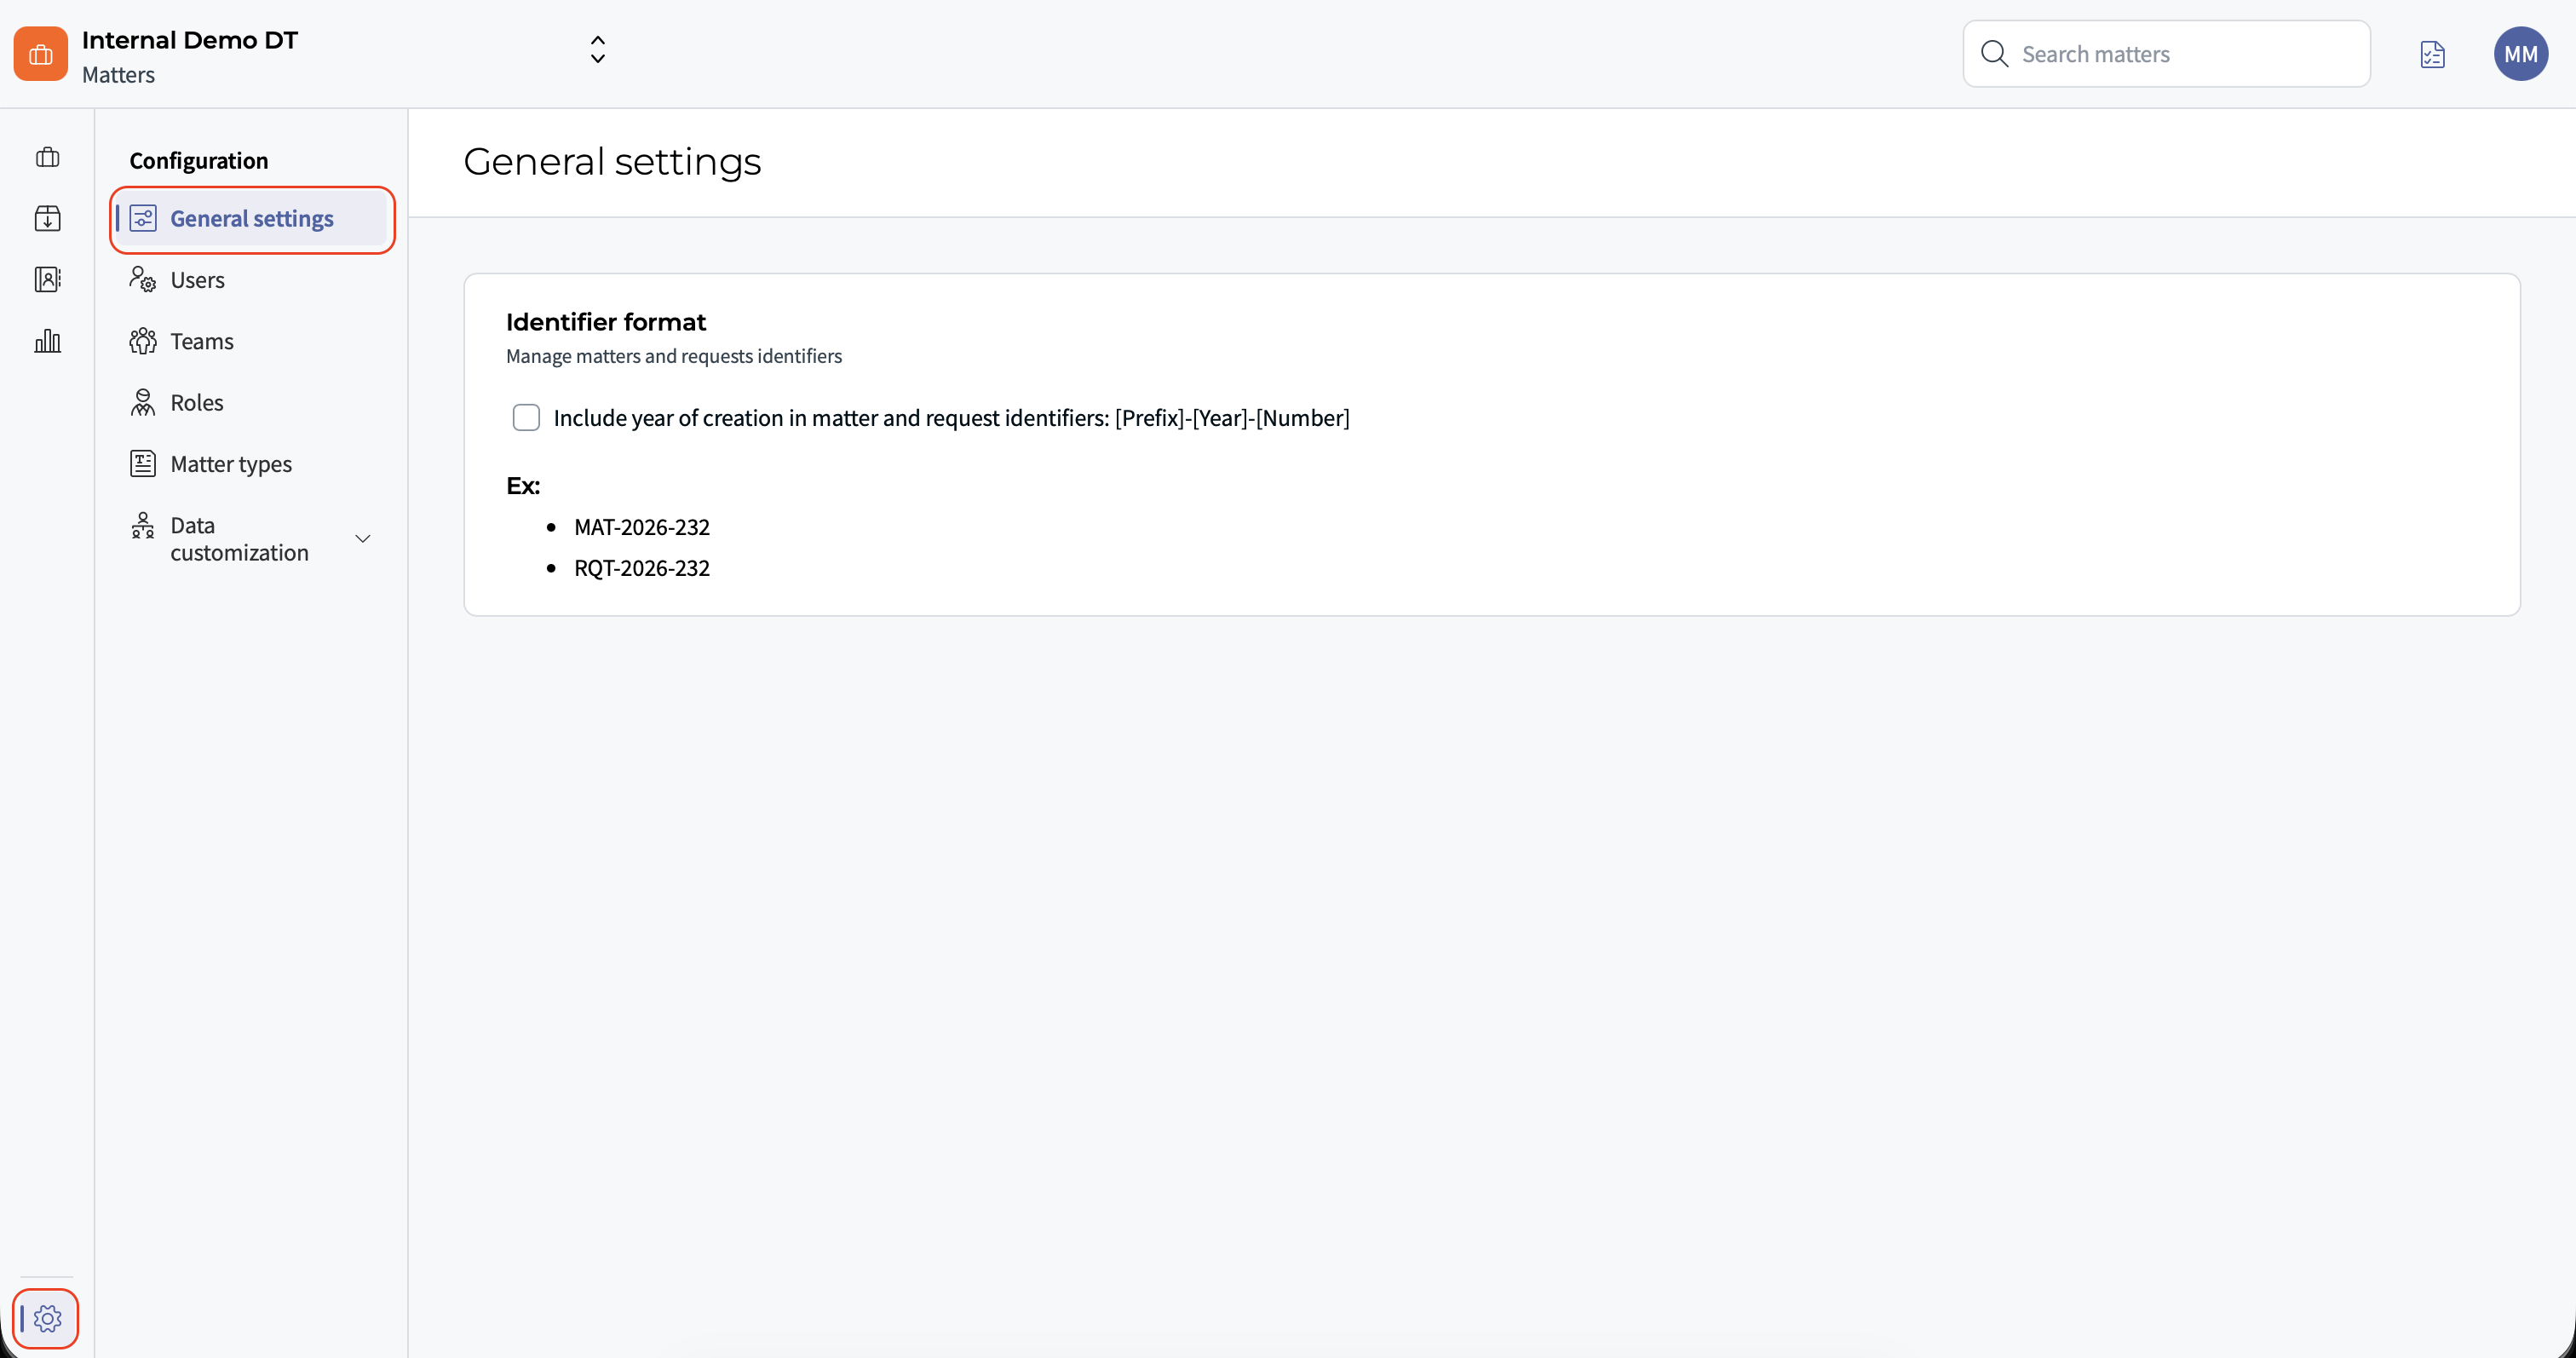Image resolution: width=2576 pixels, height=1358 pixels.
Task: Open the analytics bar chart icon
Action: pos(47,341)
